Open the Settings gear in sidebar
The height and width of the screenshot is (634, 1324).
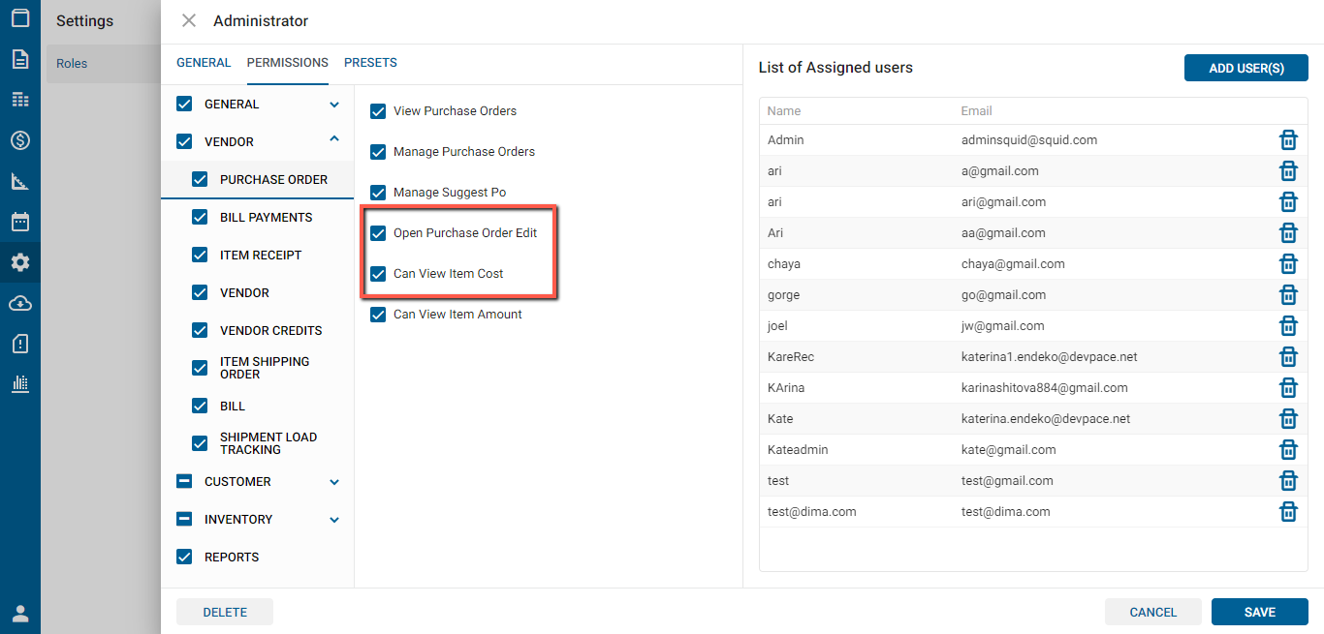20,262
